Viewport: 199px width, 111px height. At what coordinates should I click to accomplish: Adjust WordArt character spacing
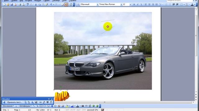pyautogui.click(x=51, y=102)
